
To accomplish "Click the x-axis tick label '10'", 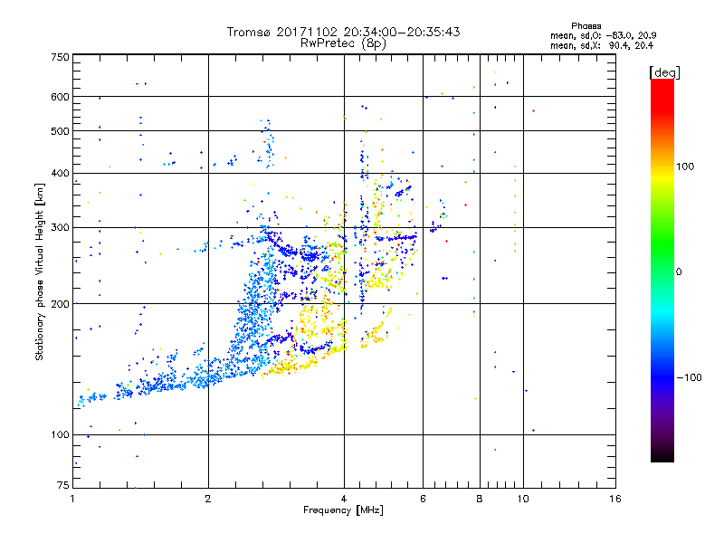I will (523, 499).
